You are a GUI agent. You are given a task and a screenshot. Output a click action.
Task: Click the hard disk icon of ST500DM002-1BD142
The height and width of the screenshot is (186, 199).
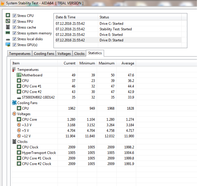click(19, 98)
